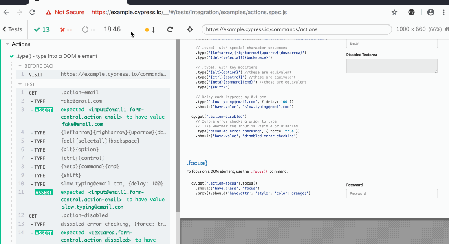The width and height of the screenshot is (449, 244).
Task: Click the browser forward arrow
Action: pos(19,12)
